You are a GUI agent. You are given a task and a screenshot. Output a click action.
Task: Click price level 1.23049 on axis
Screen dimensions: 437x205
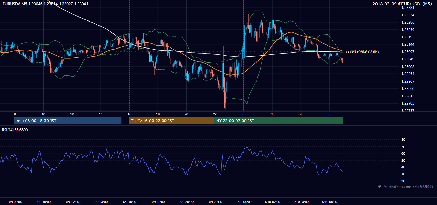408,59
